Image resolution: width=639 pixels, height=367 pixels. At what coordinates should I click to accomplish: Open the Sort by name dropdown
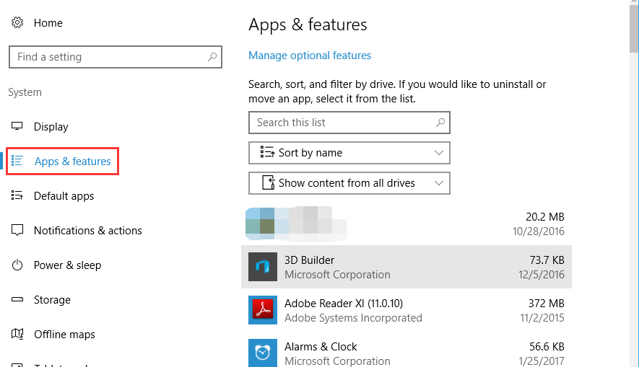tap(349, 153)
